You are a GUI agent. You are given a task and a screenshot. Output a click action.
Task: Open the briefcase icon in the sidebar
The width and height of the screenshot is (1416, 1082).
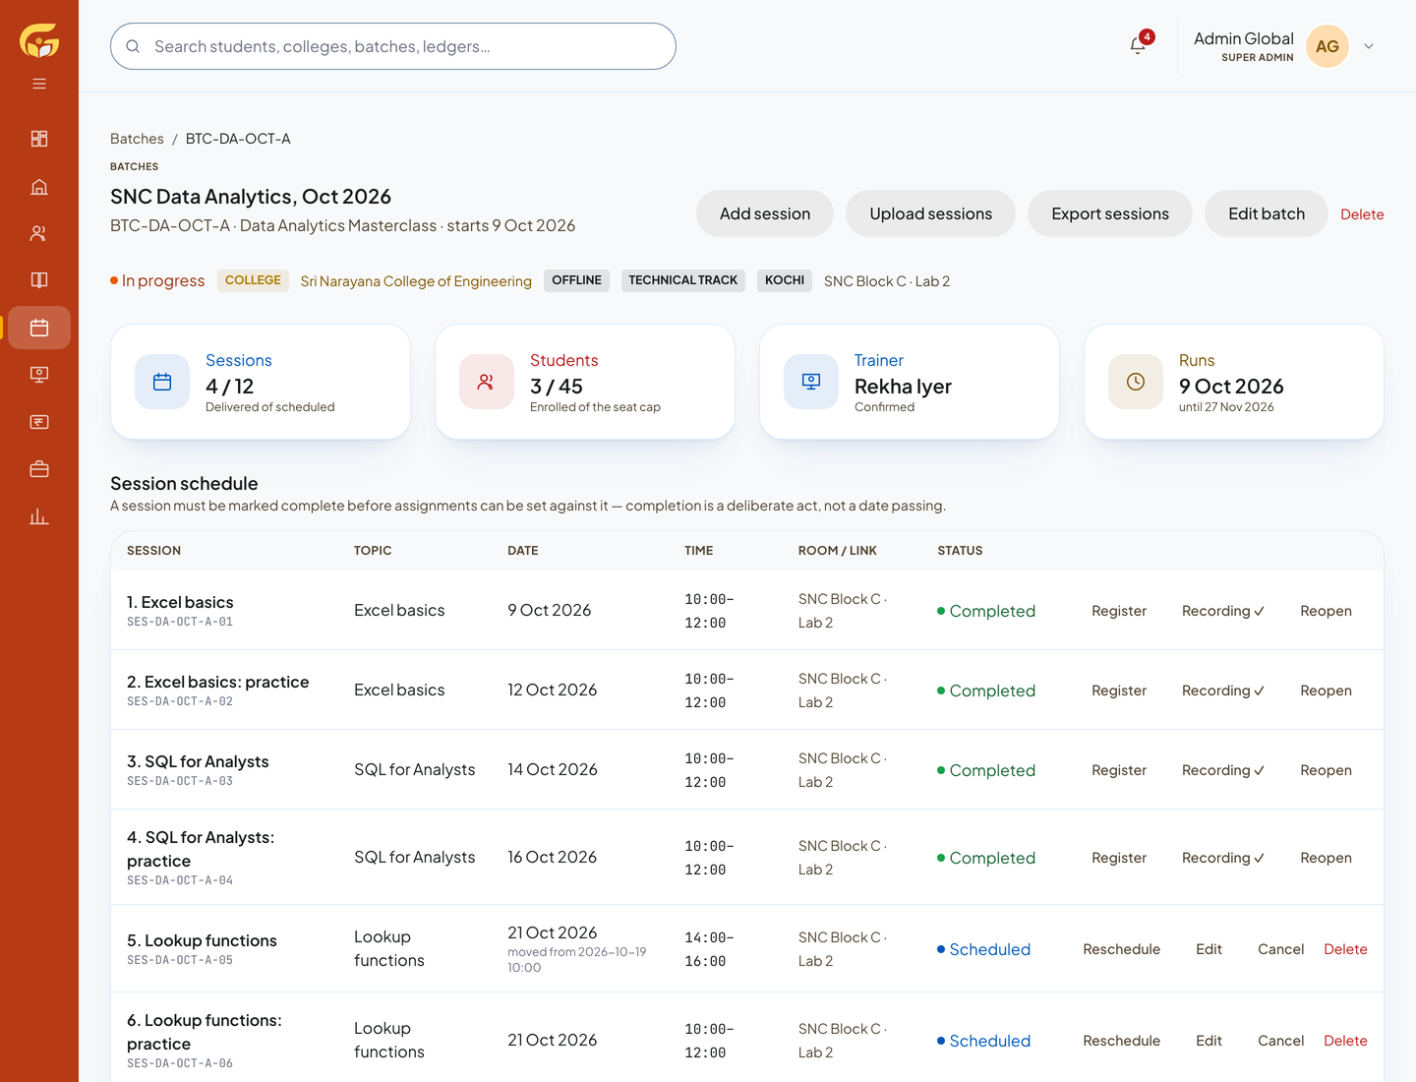click(39, 469)
